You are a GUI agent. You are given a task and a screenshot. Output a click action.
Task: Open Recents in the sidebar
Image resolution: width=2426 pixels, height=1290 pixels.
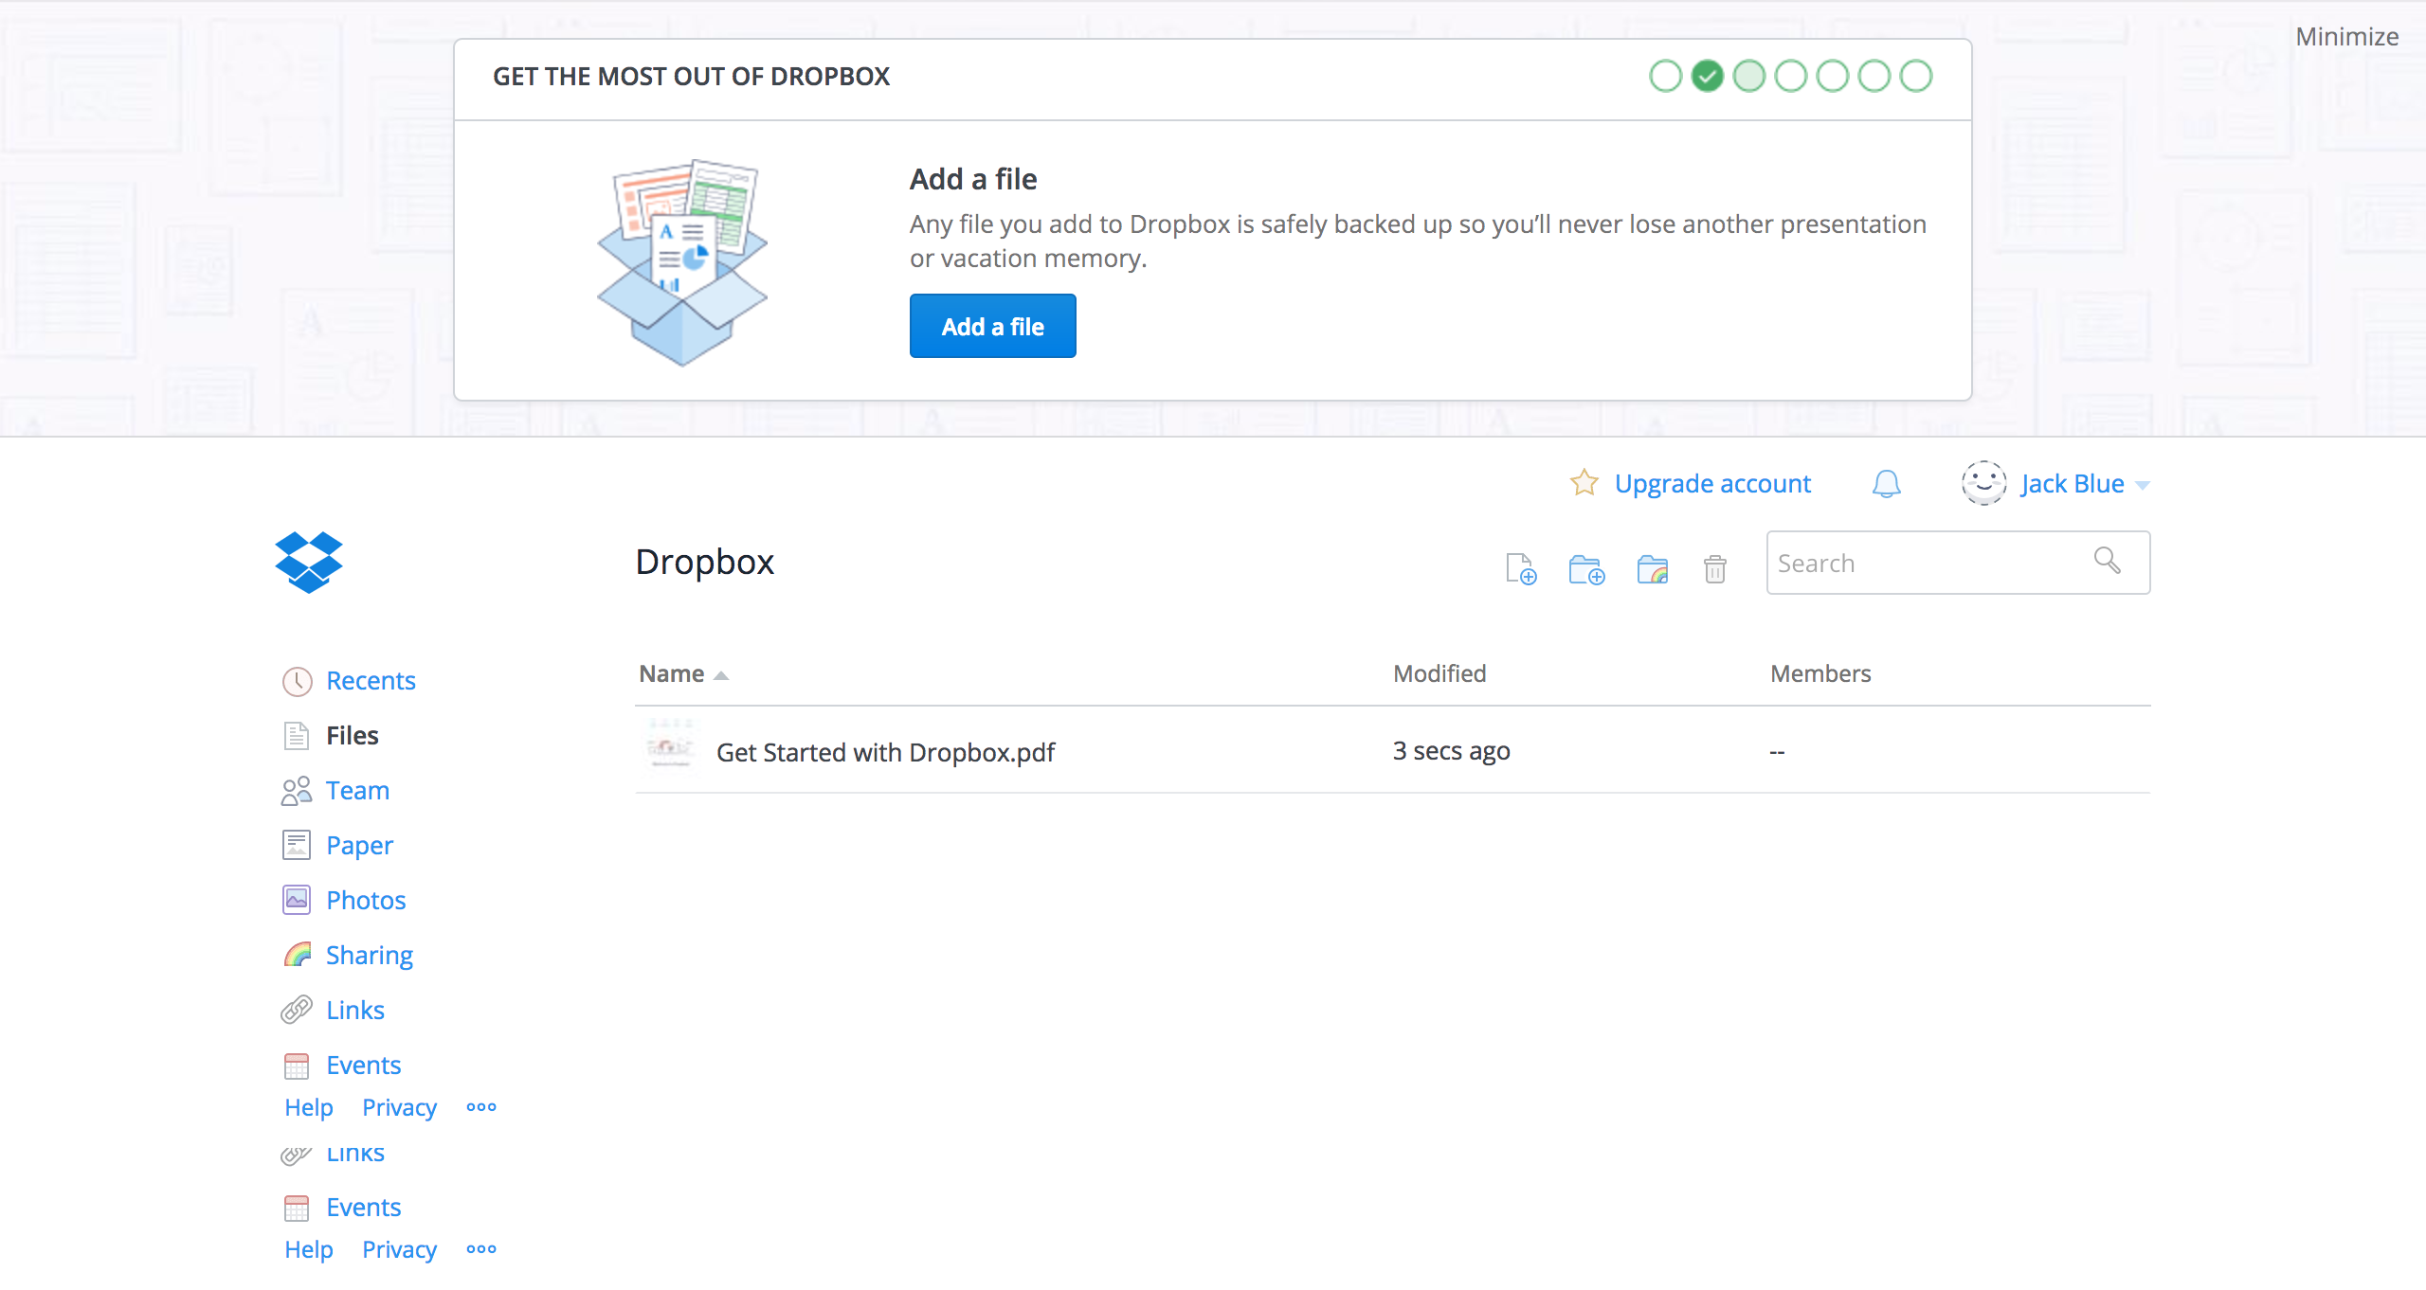pyautogui.click(x=371, y=680)
